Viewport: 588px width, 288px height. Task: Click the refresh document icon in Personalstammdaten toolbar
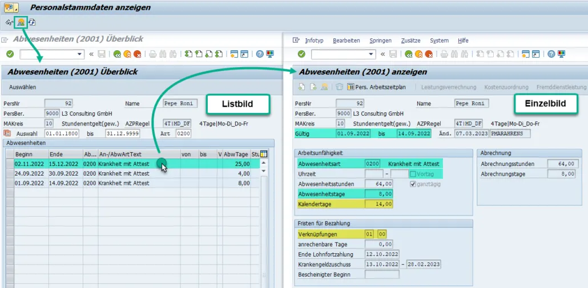coord(32,22)
